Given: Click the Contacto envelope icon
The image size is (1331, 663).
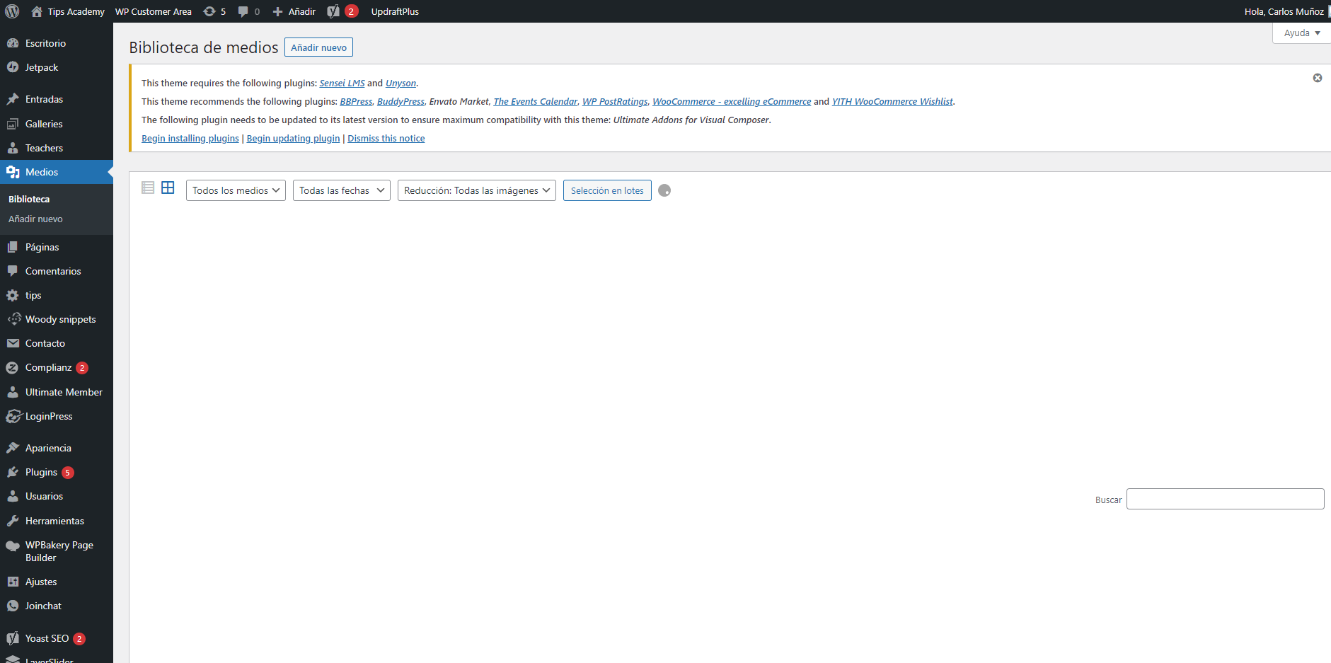Looking at the screenshot, I should (13, 343).
